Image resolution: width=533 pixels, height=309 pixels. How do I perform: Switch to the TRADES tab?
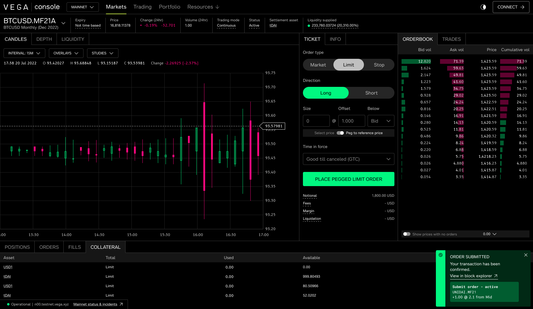452,39
